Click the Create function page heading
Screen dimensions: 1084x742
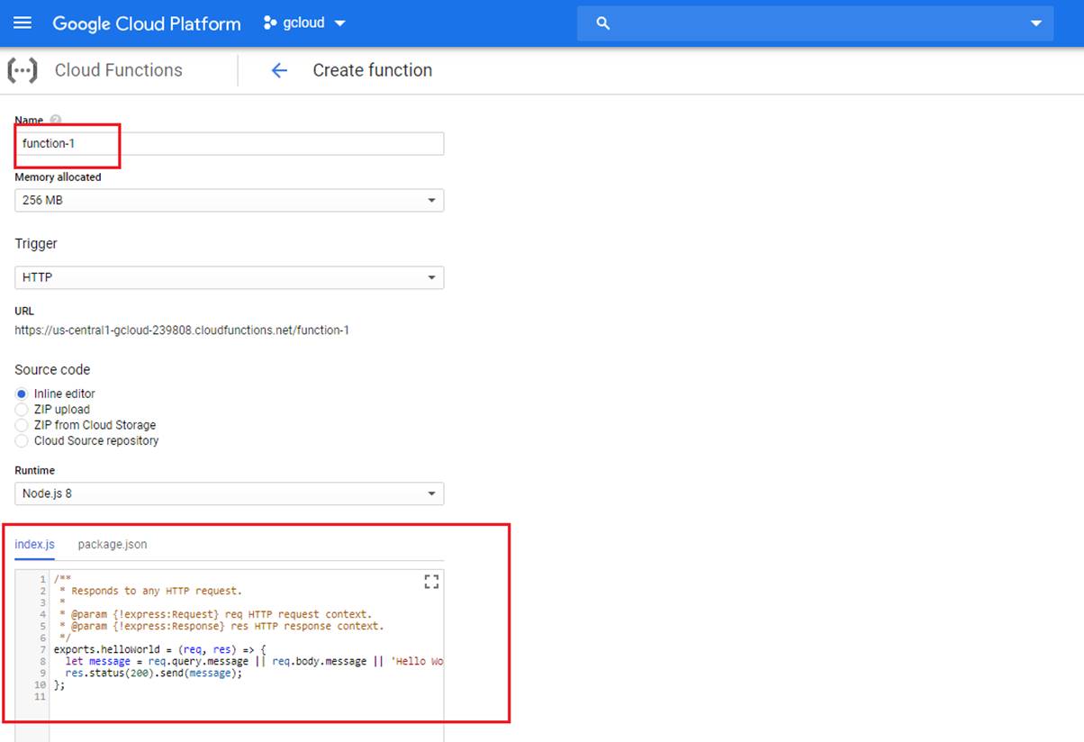pyautogui.click(x=372, y=70)
